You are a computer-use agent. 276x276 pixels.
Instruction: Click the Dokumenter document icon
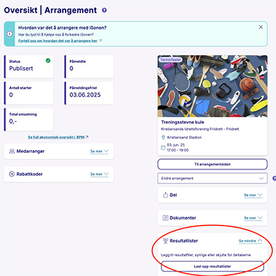pyautogui.click(x=165, y=218)
